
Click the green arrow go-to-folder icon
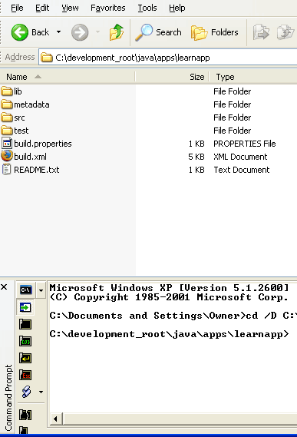[x=25, y=307]
